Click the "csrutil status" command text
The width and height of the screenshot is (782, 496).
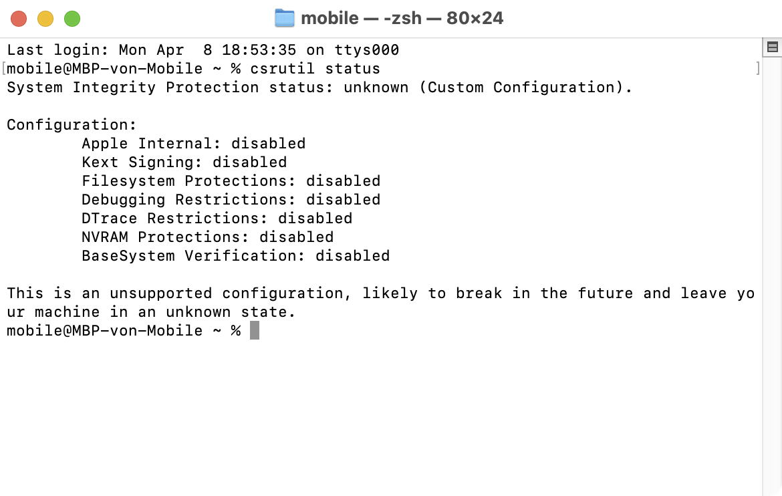pyautogui.click(x=315, y=69)
